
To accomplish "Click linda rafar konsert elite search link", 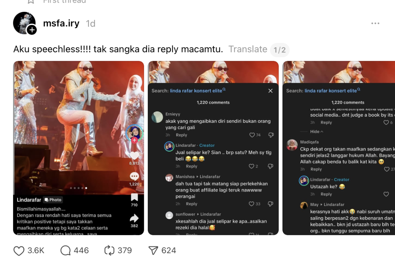I will [x=196, y=91].
